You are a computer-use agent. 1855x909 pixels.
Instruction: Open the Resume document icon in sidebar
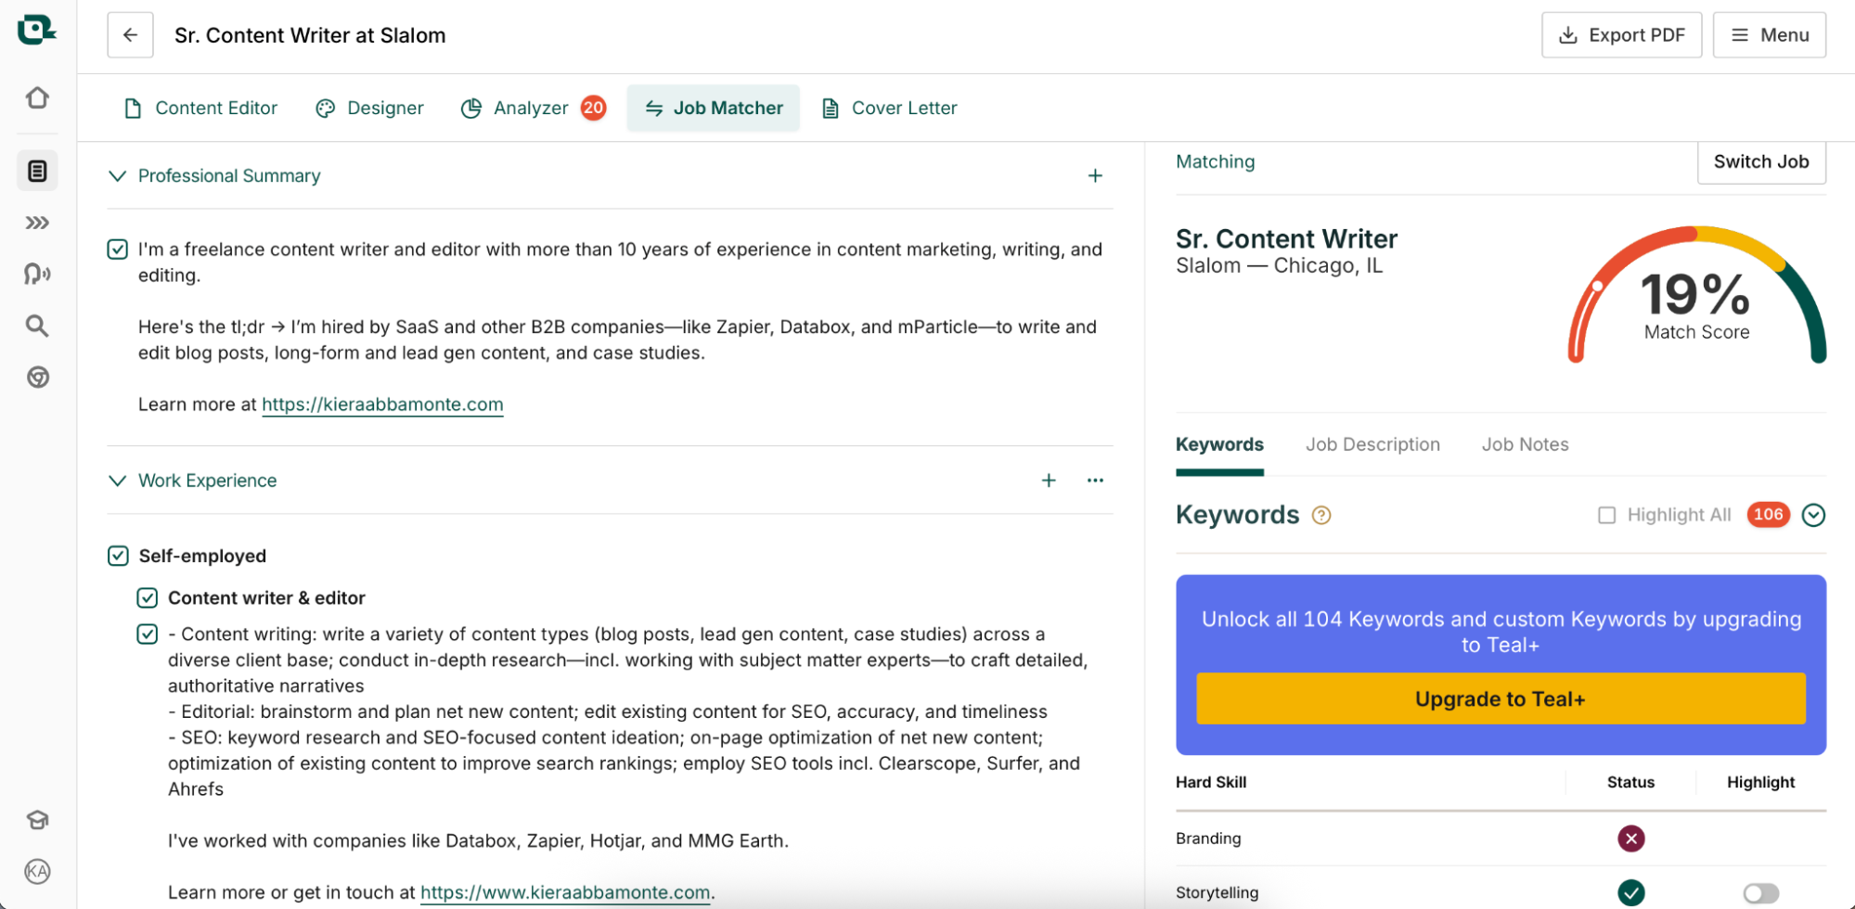click(x=37, y=171)
